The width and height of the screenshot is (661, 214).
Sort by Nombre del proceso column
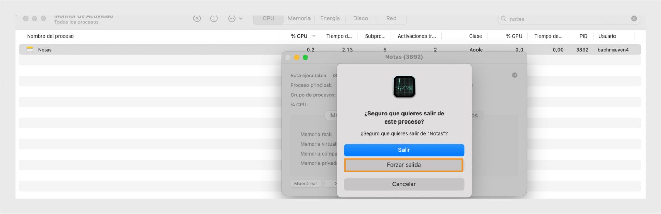tap(50, 36)
